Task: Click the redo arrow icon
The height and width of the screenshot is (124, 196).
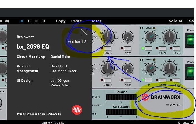Action: pyautogui.click(x=7, y=21)
